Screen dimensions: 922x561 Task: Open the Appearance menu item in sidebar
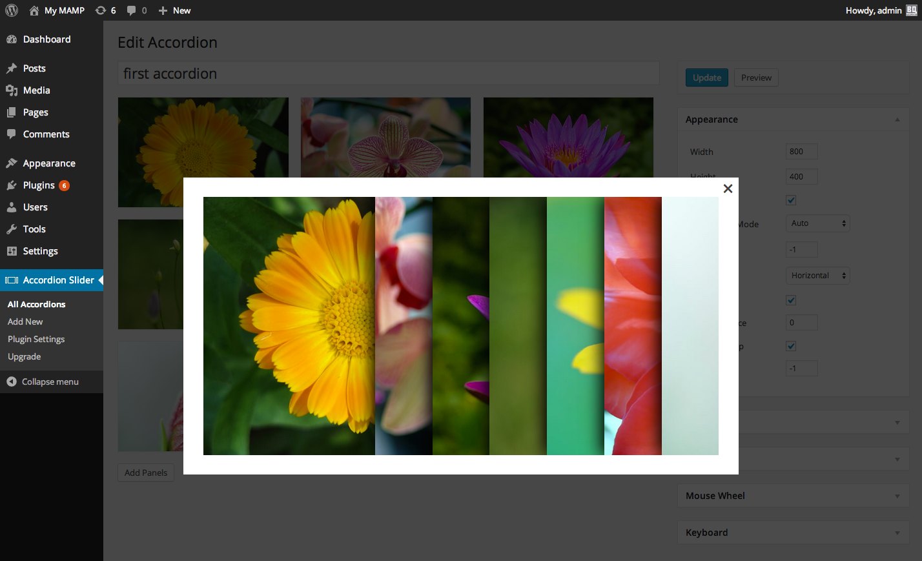[x=52, y=163]
